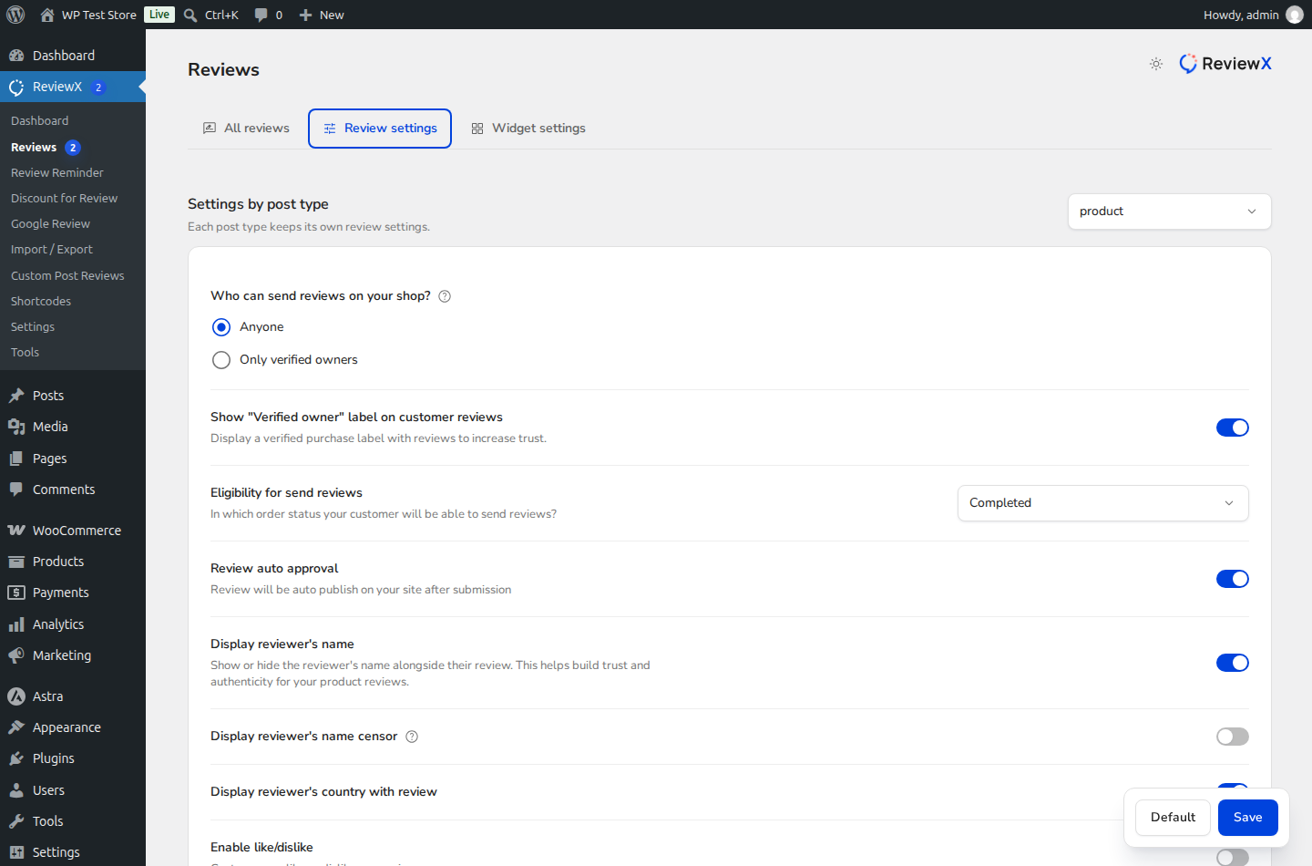
Task: Open Discount for Review submenu item
Action: point(64,198)
